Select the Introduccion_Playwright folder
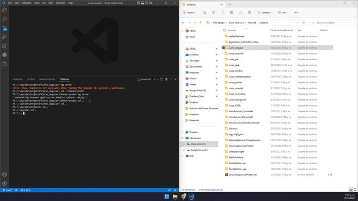 point(241,117)
